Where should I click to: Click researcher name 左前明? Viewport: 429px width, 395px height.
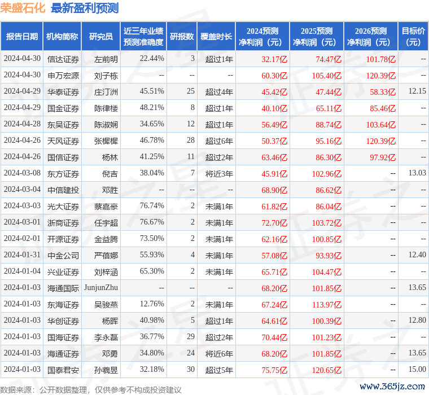coord(106,59)
